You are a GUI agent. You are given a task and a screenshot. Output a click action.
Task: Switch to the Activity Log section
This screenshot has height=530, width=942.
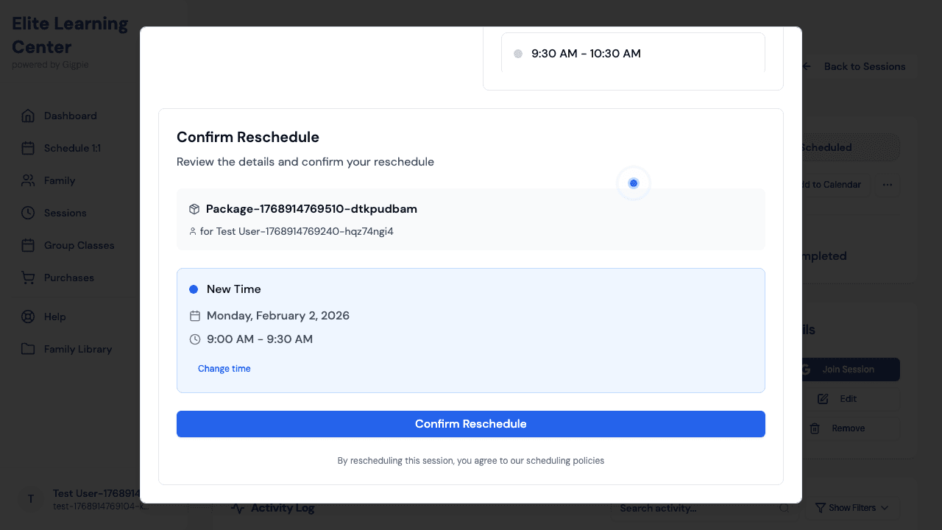point(283,507)
